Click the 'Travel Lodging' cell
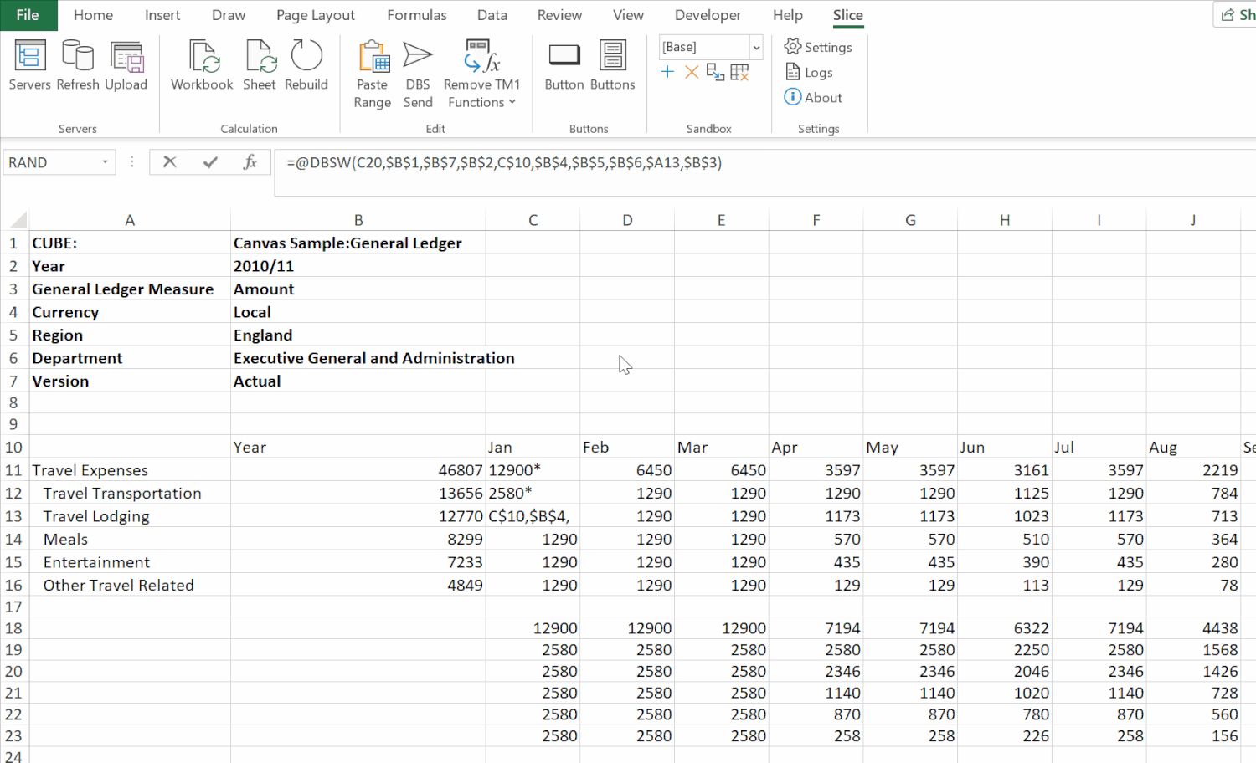 (x=130, y=516)
